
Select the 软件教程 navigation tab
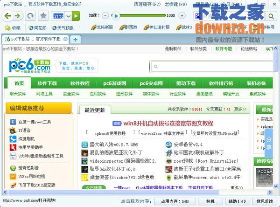[x=80, y=83]
